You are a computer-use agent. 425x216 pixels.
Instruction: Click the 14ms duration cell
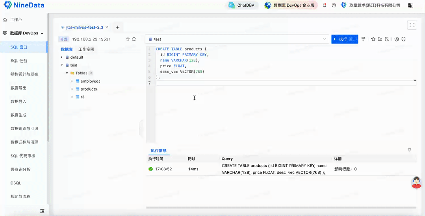tap(193, 169)
